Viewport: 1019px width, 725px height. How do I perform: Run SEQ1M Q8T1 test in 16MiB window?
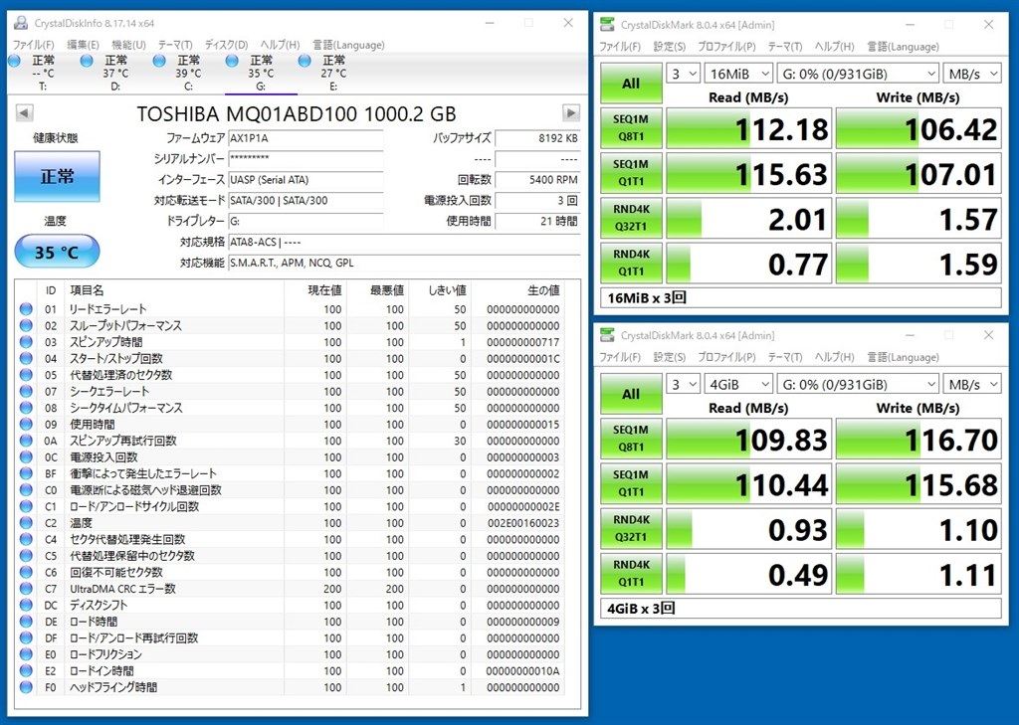pos(631,128)
